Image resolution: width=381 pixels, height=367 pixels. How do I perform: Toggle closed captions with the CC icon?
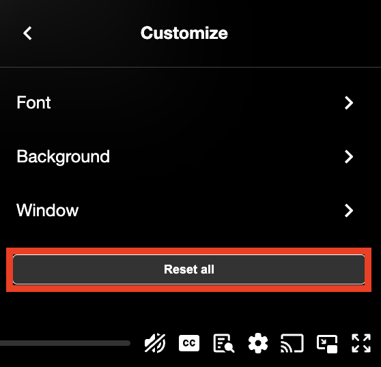[189, 343]
